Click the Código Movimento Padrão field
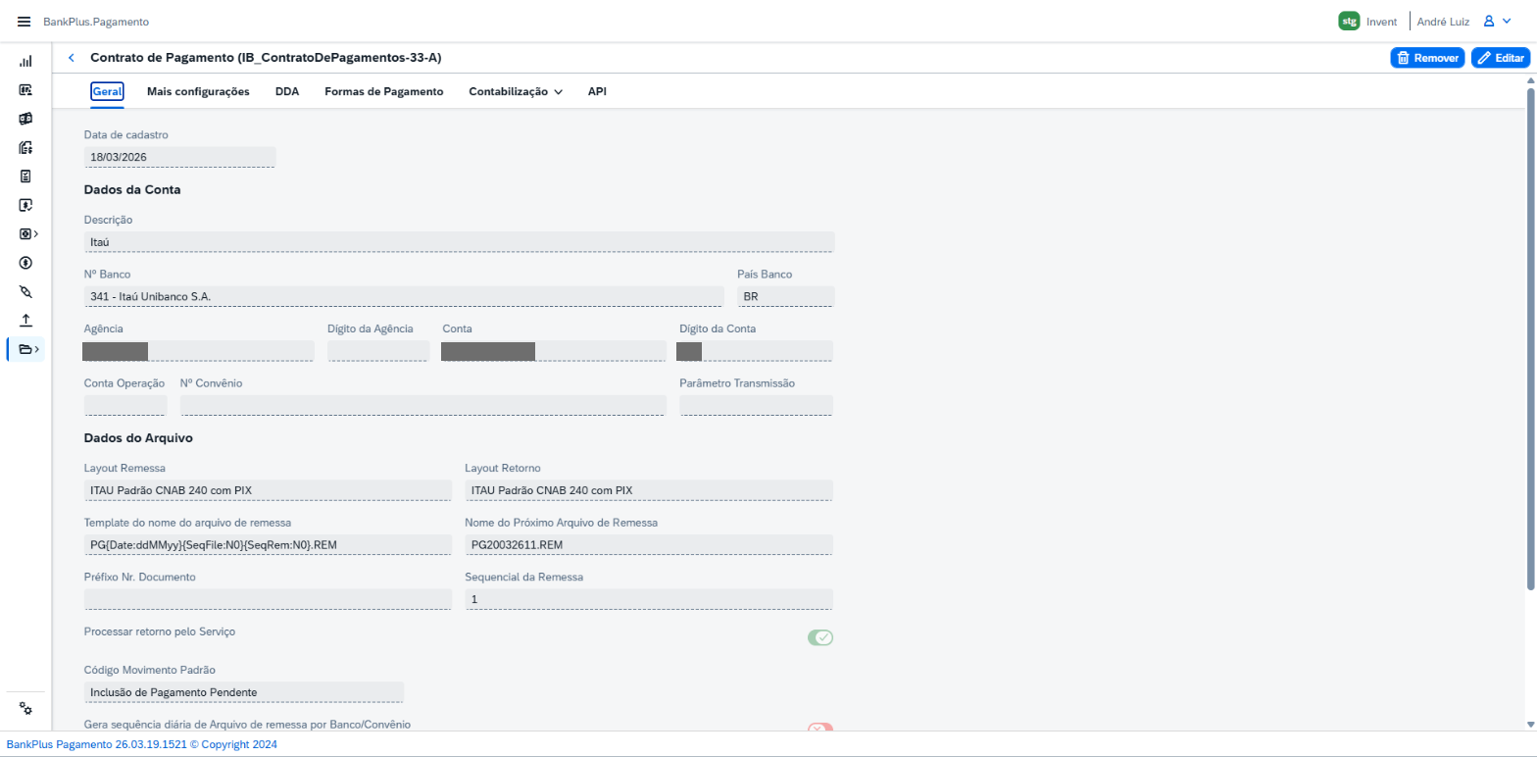 (x=244, y=692)
